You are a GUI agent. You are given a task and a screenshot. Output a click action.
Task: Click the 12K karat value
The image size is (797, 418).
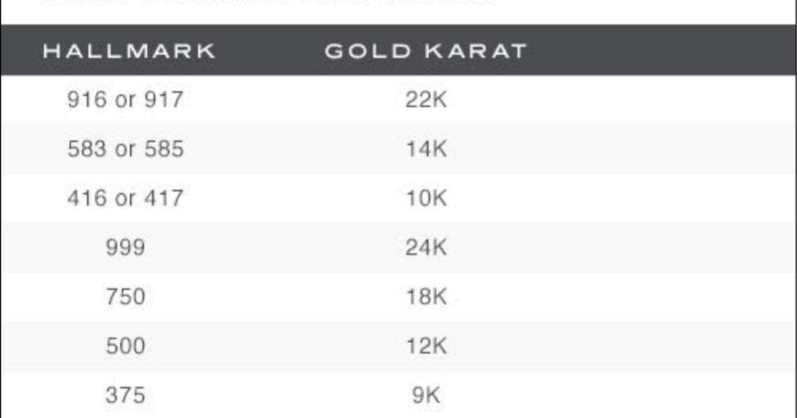click(426, 346)
